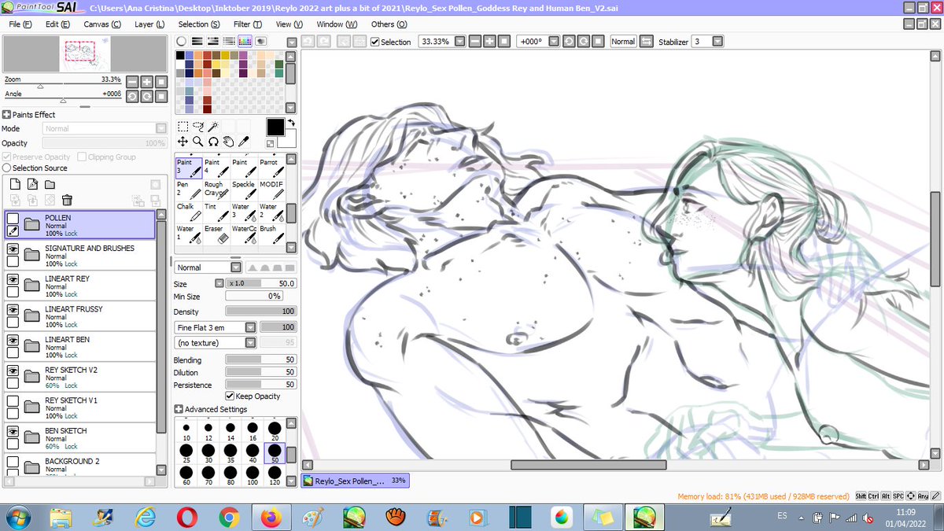
Task: Open the brush Size multiplier dropdown
Action: [219, 283]
